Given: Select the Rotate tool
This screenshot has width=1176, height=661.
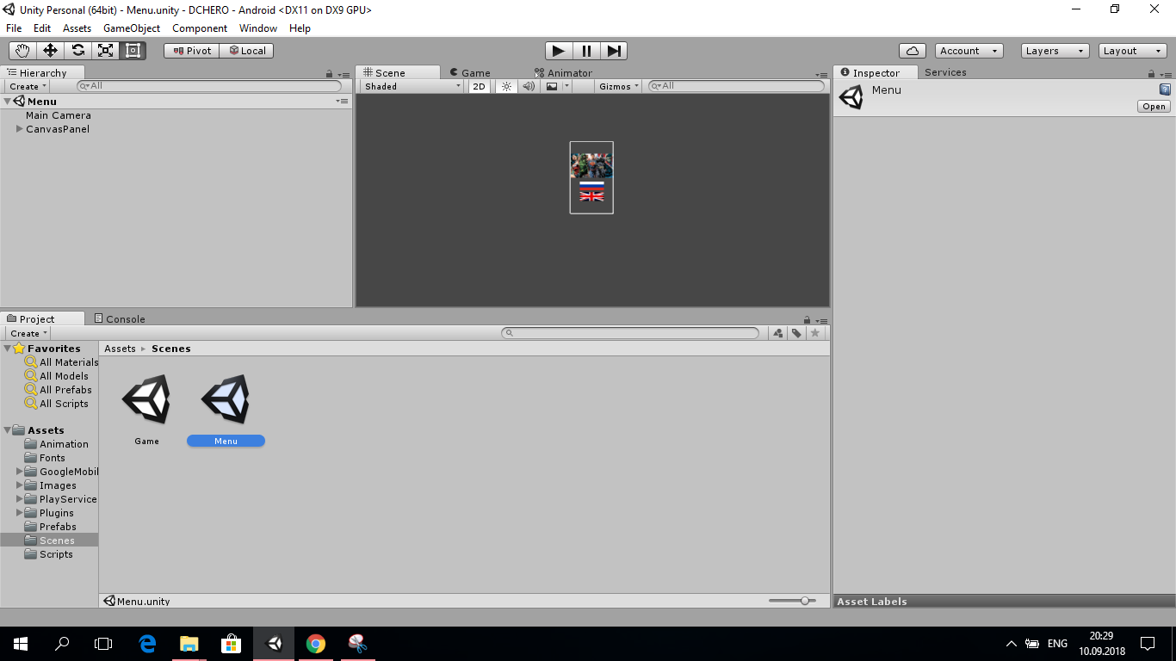Looking at the screenshot, I should point(78,51).
